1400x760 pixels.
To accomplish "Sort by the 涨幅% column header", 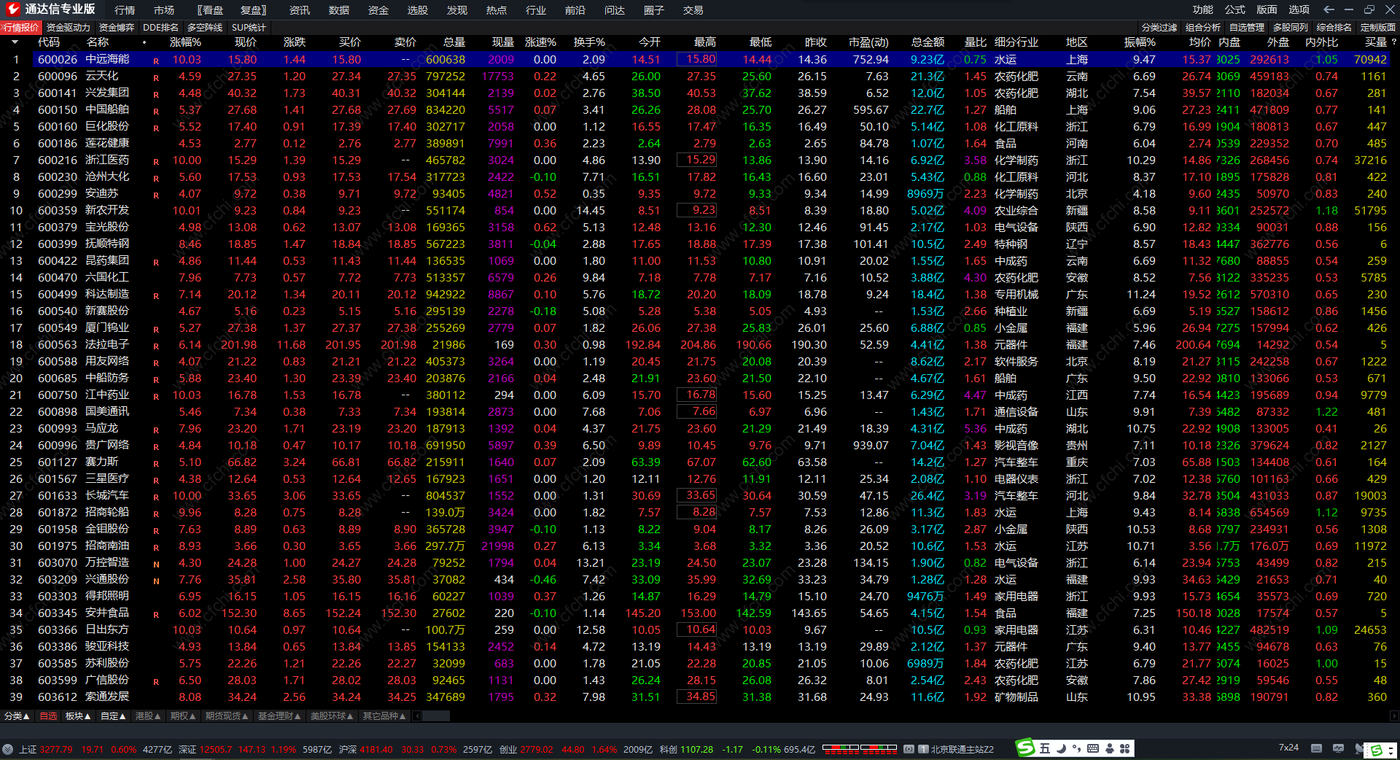I will (x=185, y=42).
